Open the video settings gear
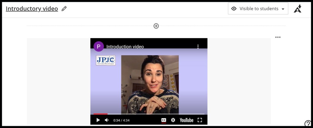The image size is (313, 128). (173, 120)
